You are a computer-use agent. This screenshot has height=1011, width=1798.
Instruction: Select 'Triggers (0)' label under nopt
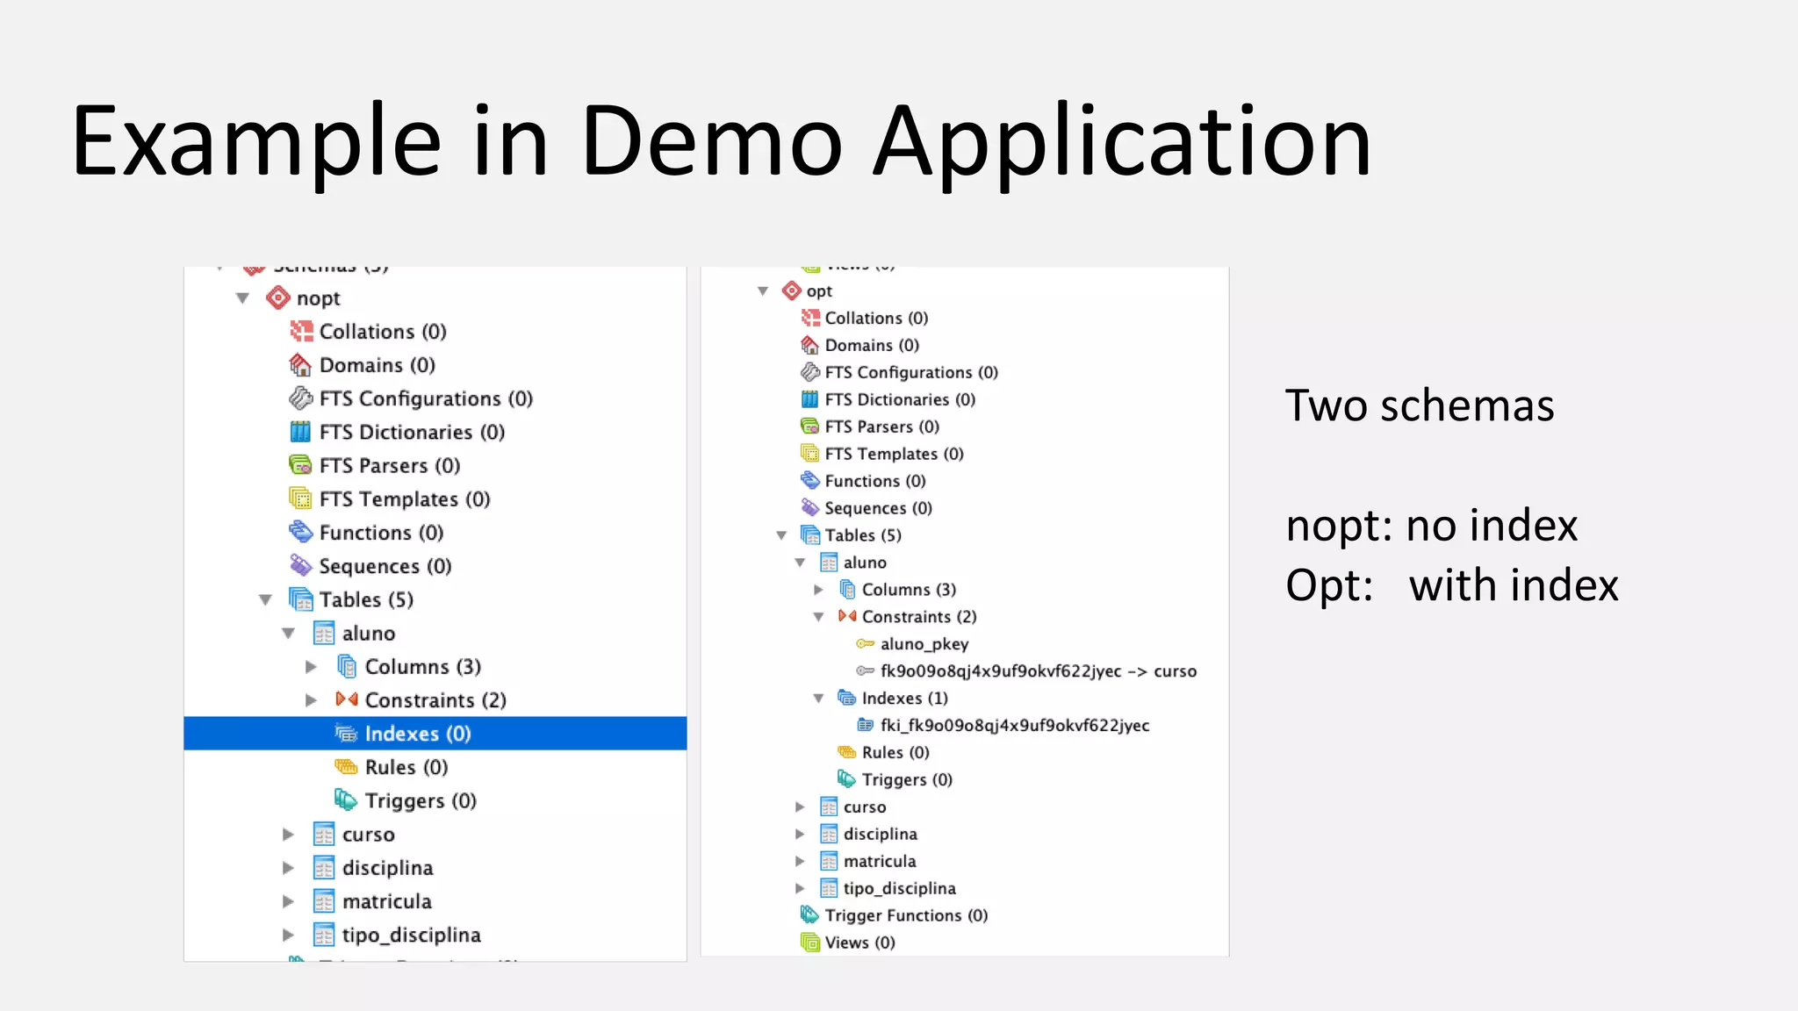pos(421,801)
